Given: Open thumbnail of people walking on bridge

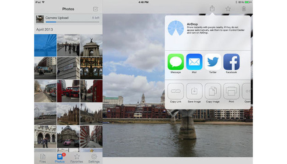Looking at the screenshot, I should pos(68,45).
